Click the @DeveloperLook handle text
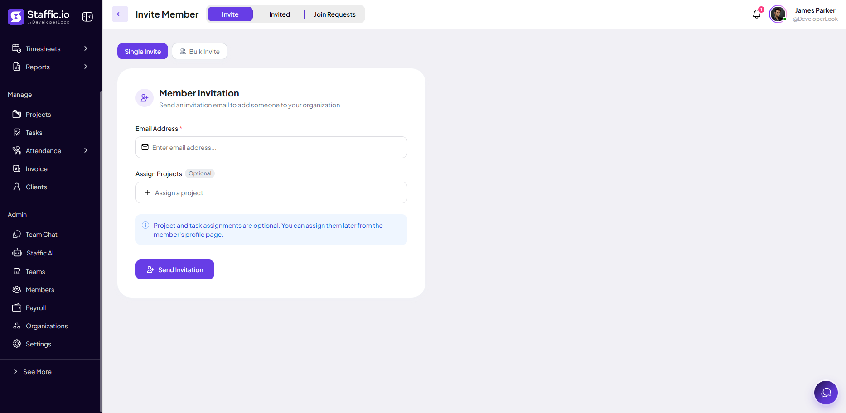This screenshot has height=413, width=846. tap(815, 19)
